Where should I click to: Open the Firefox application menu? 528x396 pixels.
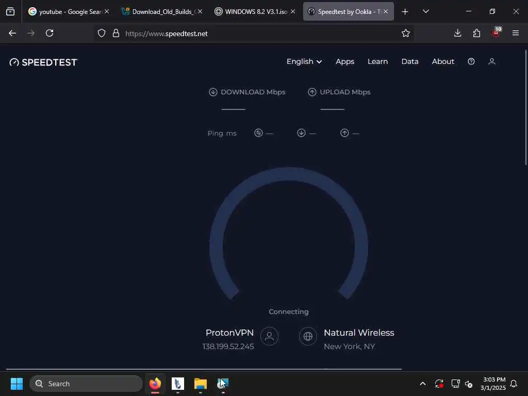click(515, 33)
